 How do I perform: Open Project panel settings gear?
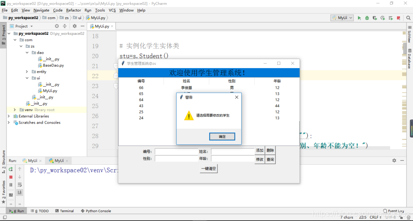[75, 26]
